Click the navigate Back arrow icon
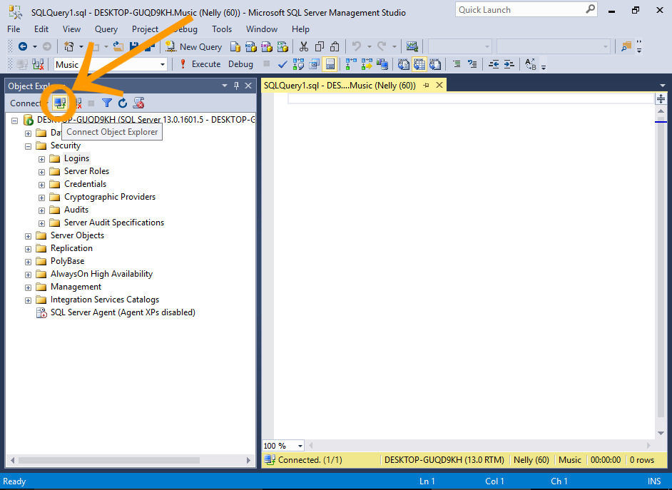This screenshot has width=672, height=490. [23, 46]
